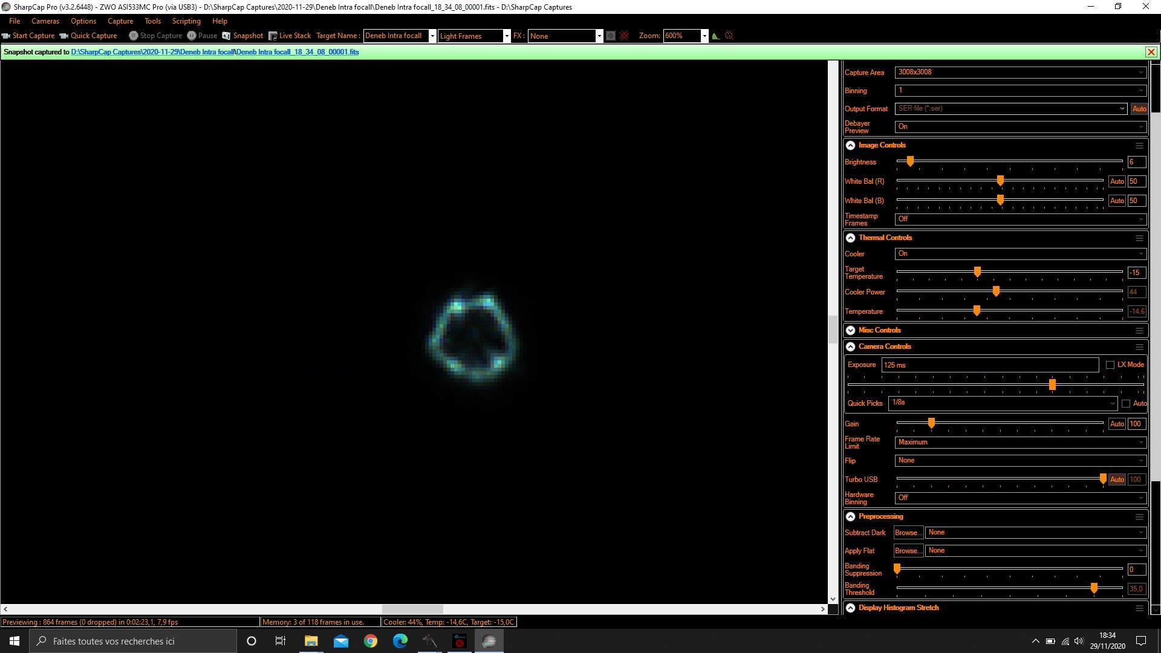Image resolution: width=1161 pixels, height=653 pixels.
Task: Open Flip dropdown
Action: (1020, 461)
